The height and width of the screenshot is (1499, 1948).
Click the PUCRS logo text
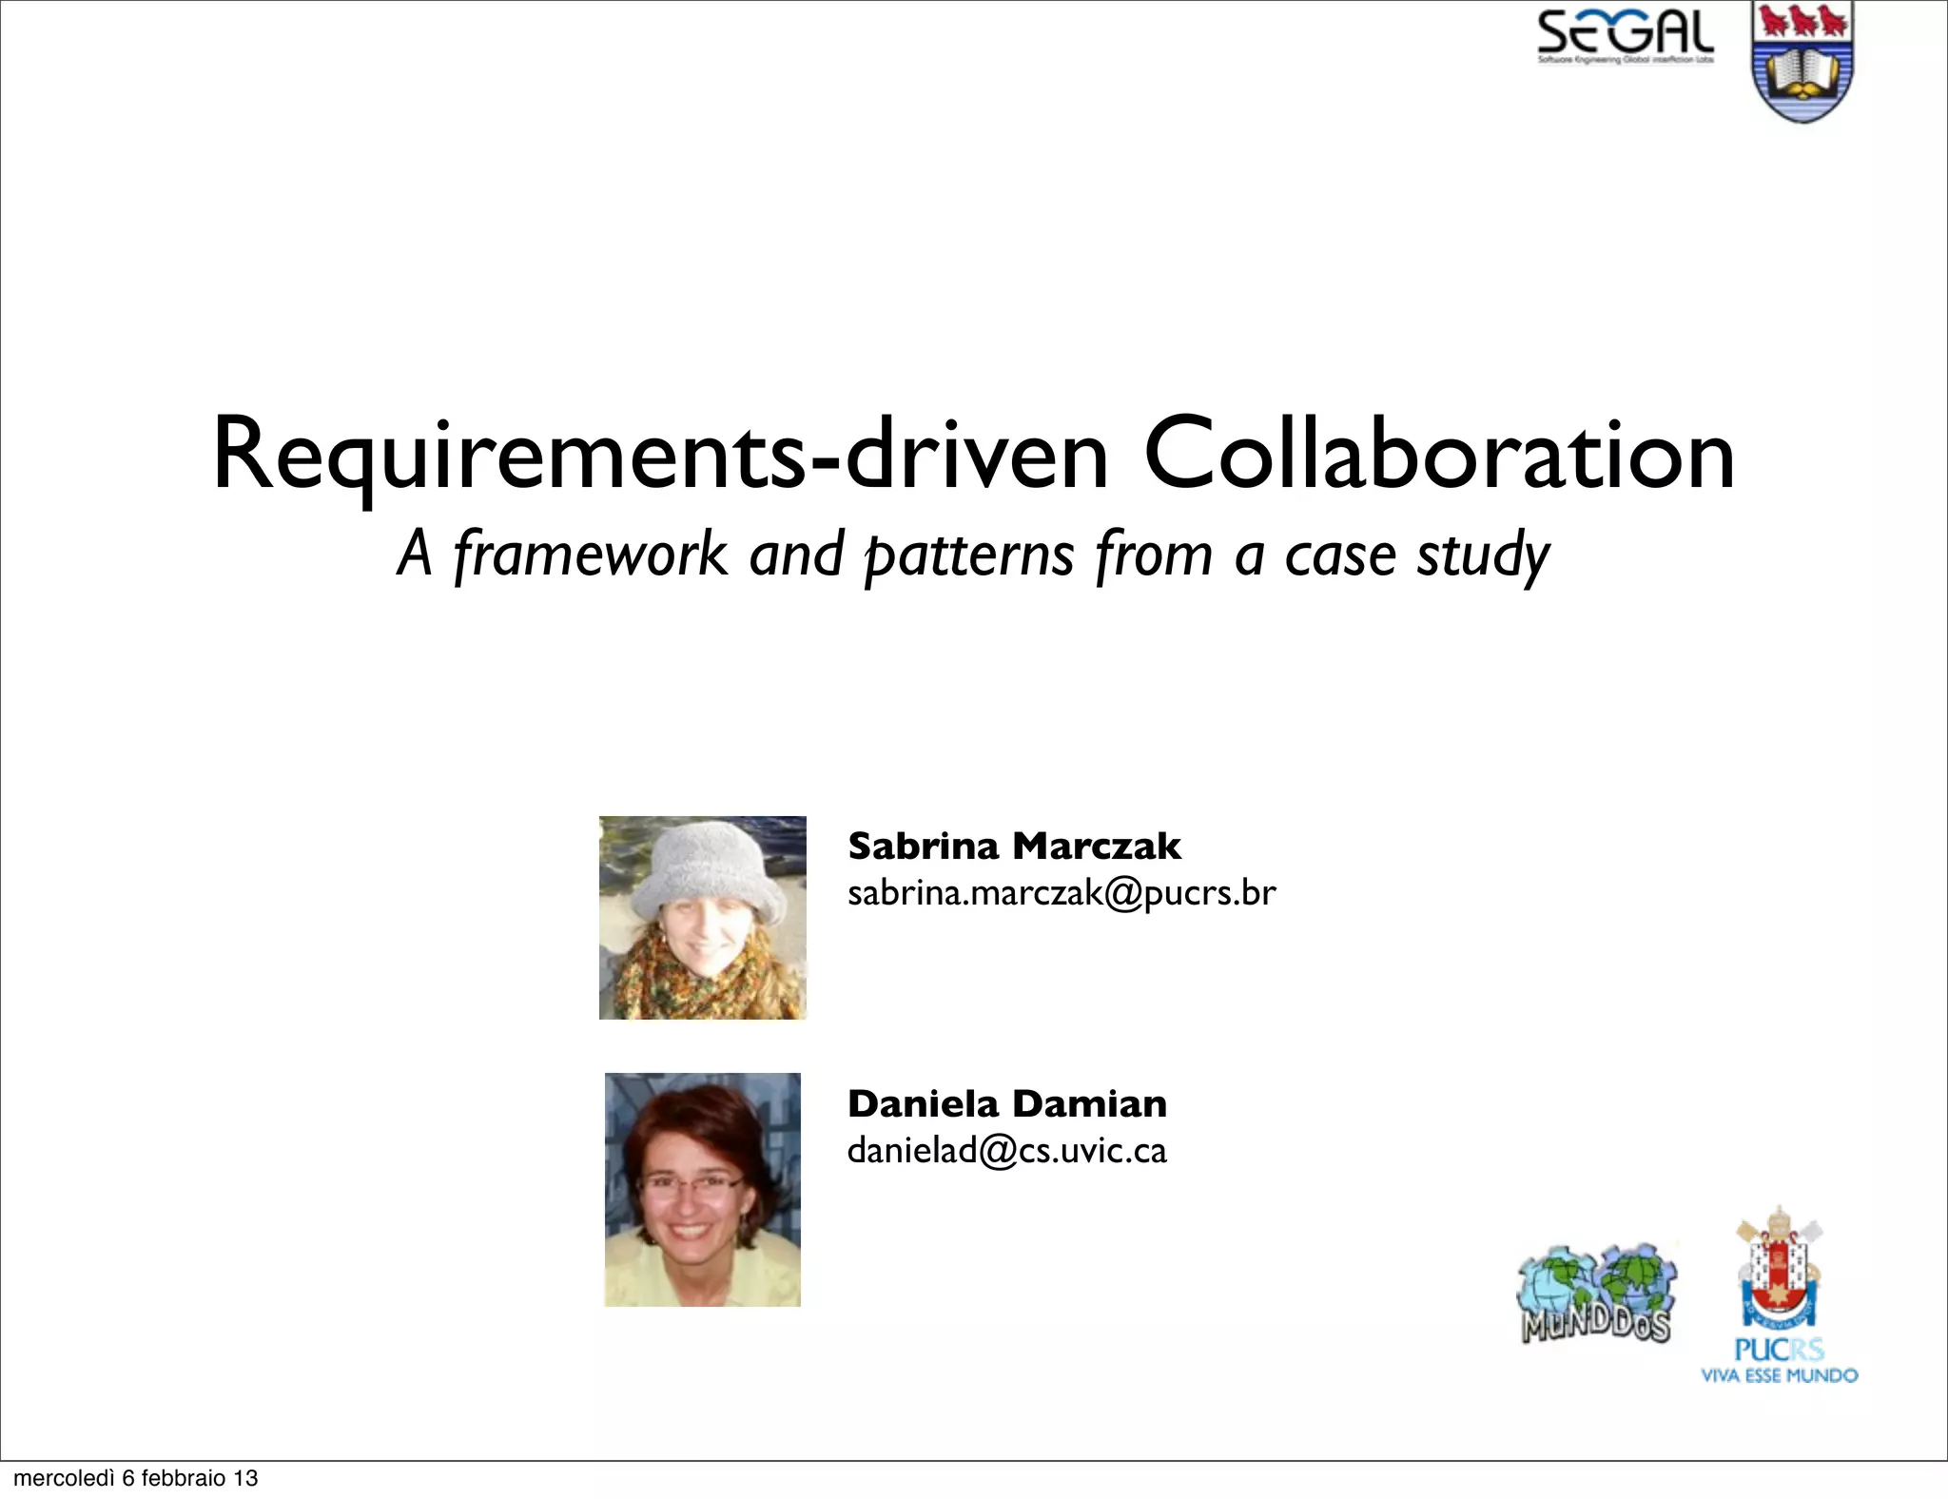(x=1779, y=1349)
